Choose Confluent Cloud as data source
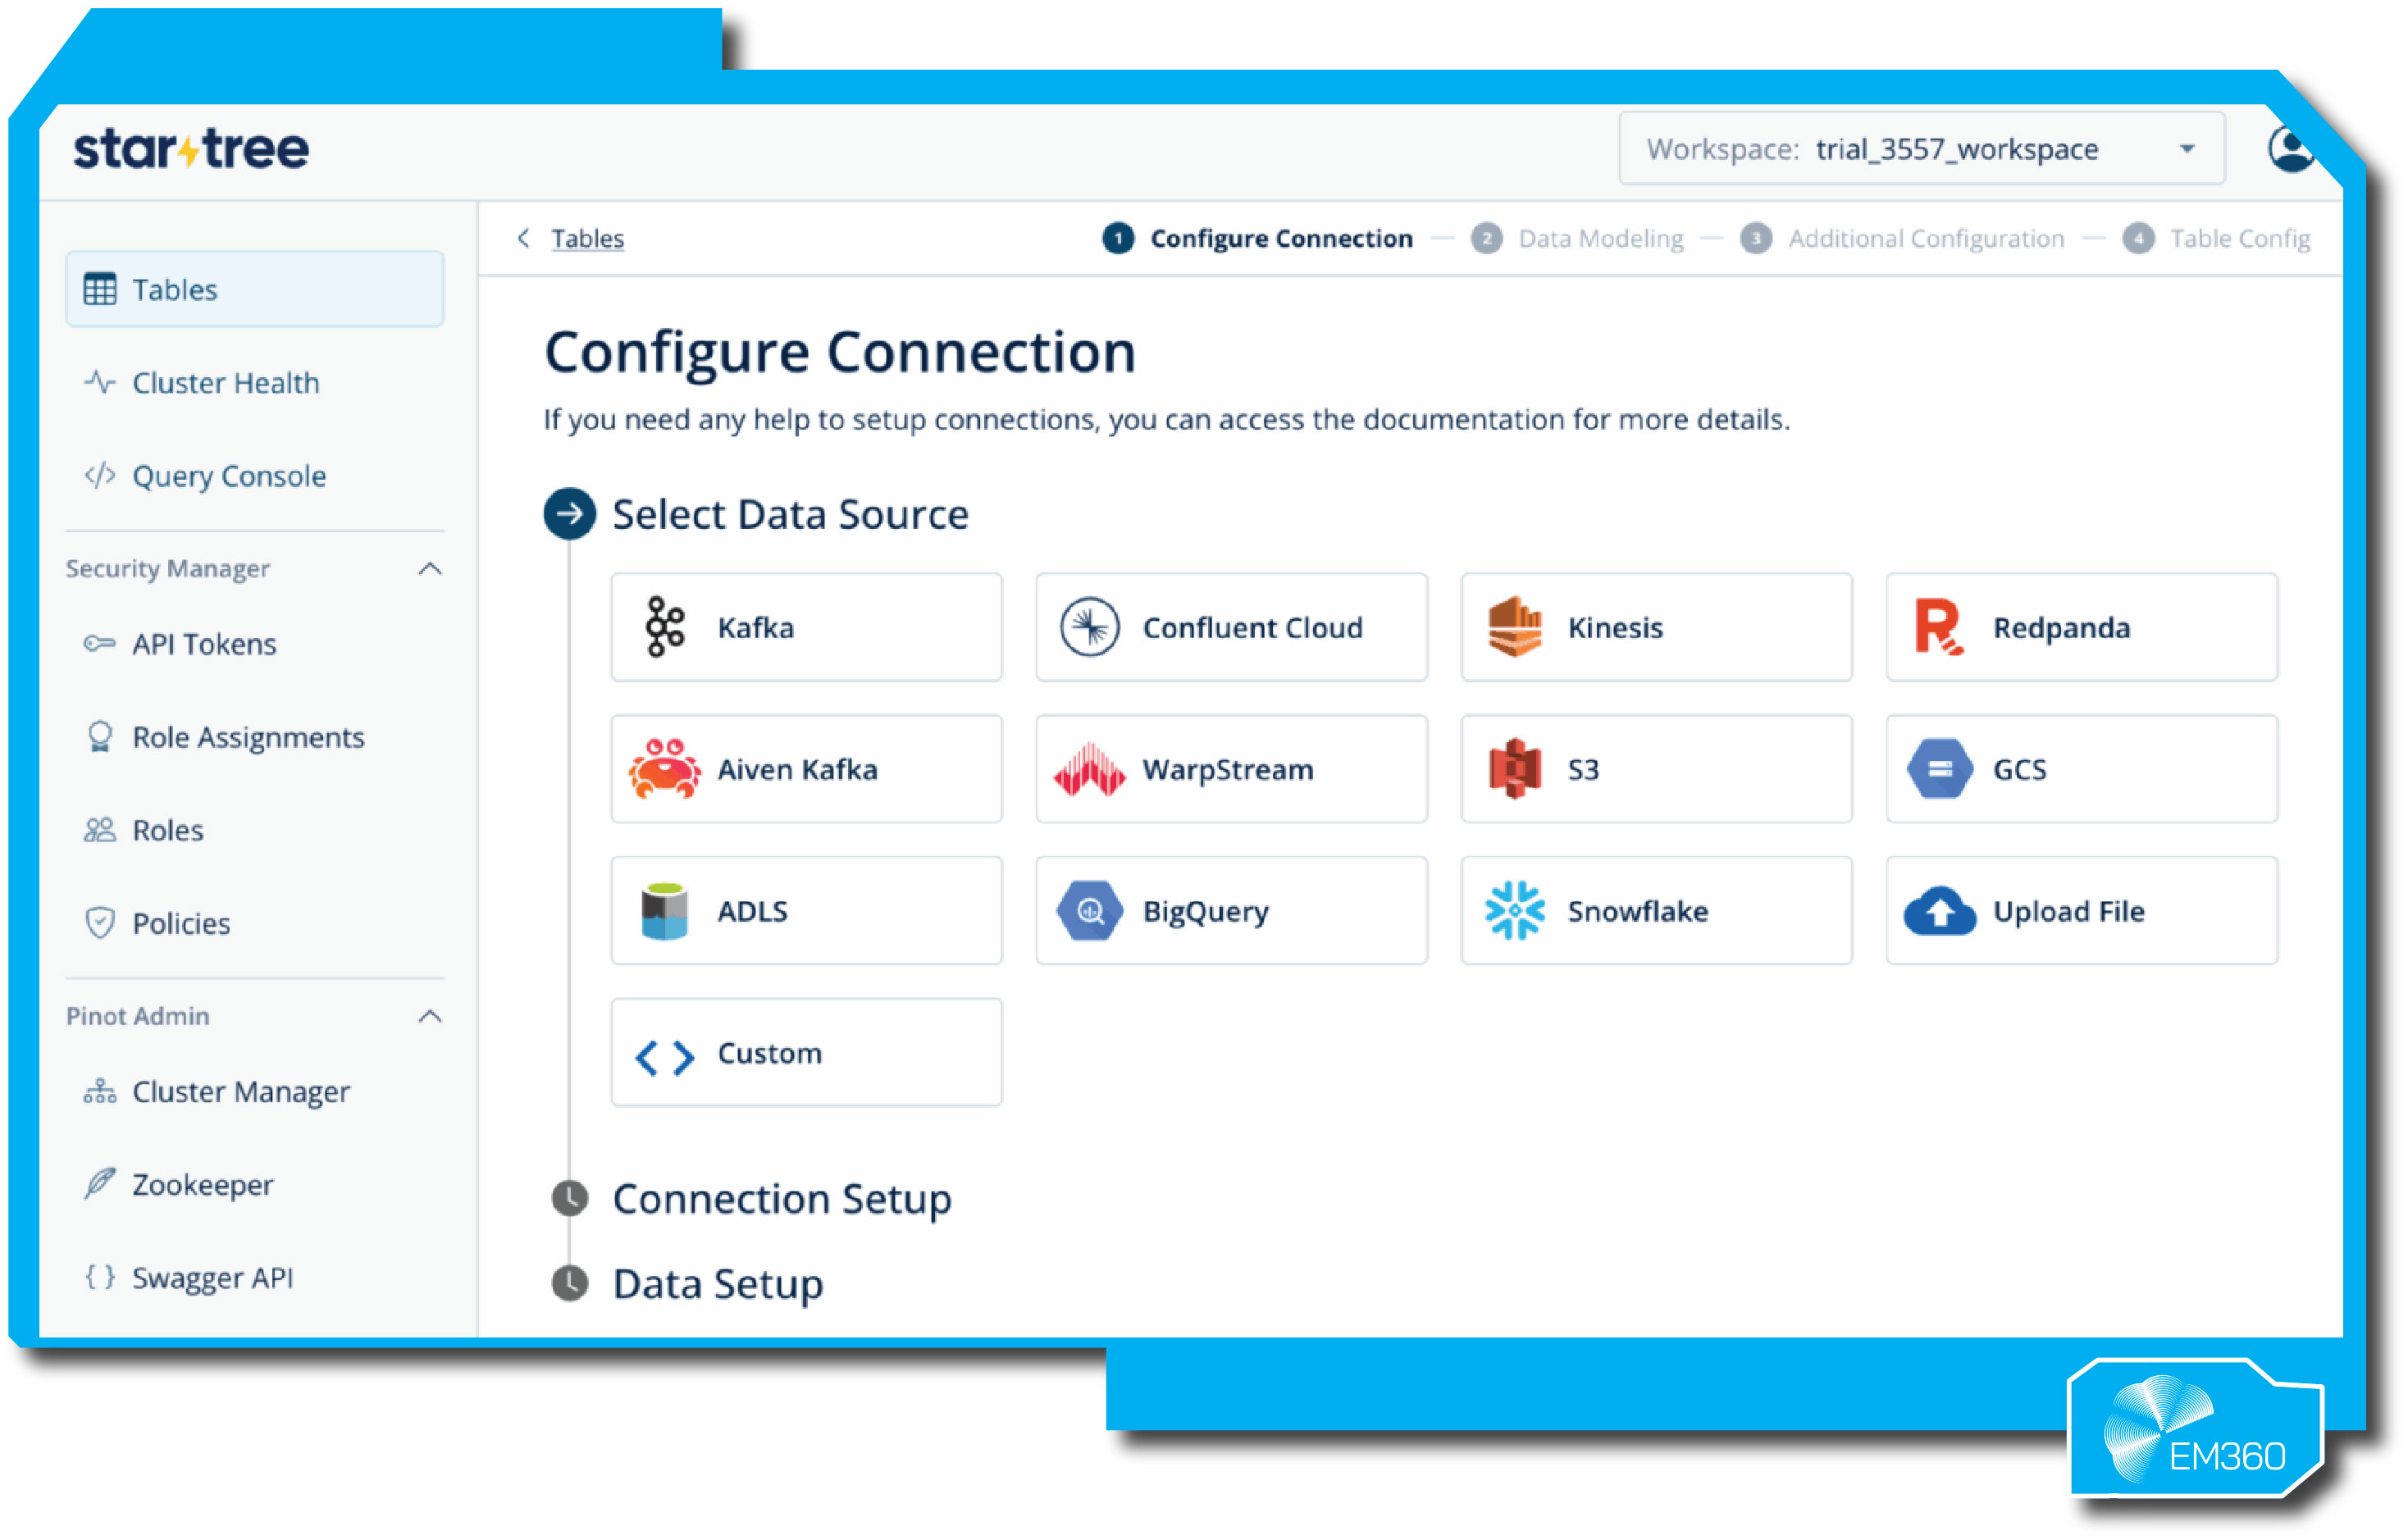Viewport: 2408px width, 1540px height. click(1230, 627)
